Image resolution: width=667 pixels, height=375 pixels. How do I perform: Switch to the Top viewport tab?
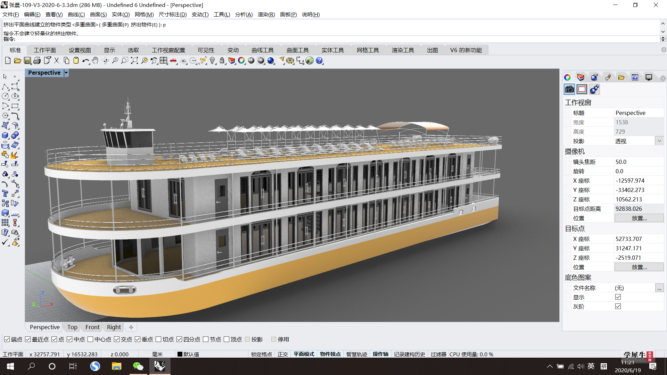click(x=72, y=327)
